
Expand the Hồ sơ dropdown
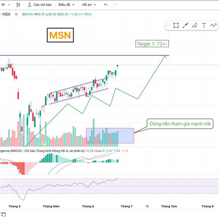click(89, 5)
